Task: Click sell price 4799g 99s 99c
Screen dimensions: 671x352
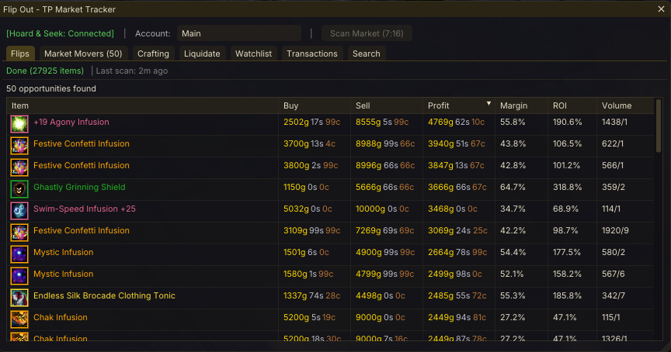Action: [x=384, y=274]
